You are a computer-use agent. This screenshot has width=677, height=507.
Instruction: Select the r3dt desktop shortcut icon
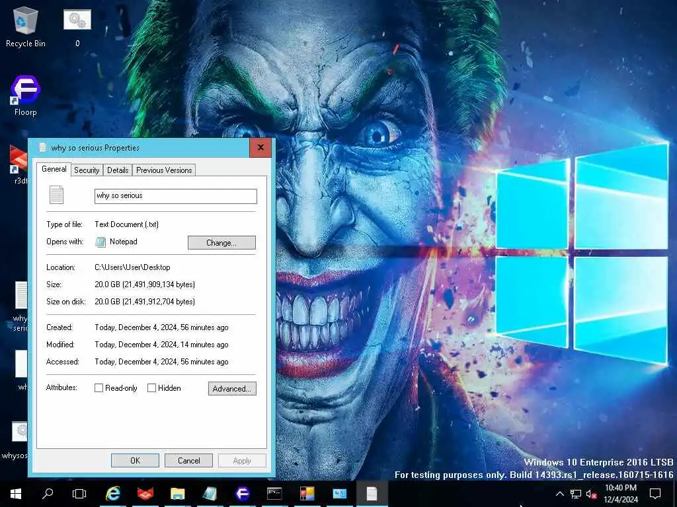[x=19, y=164]
